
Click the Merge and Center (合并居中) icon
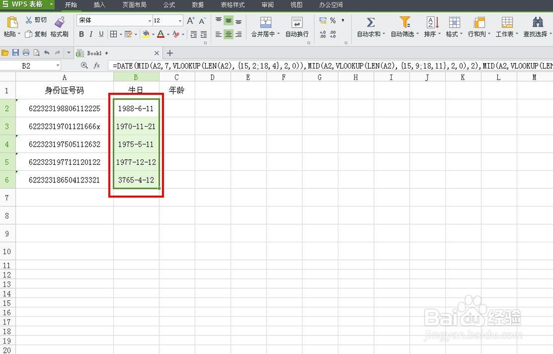[x=265, y=23]
